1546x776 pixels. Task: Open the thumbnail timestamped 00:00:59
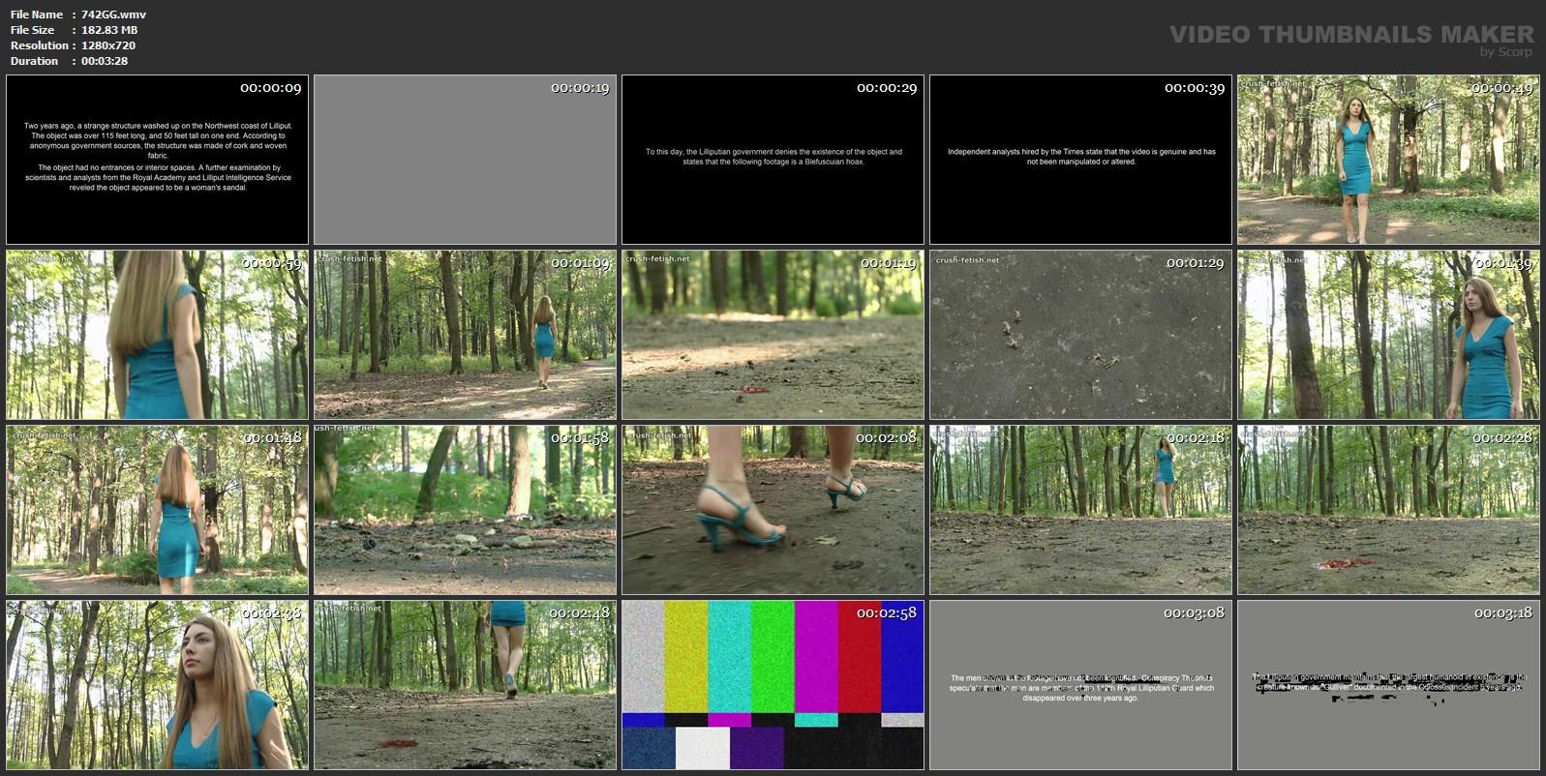[157, 335]
